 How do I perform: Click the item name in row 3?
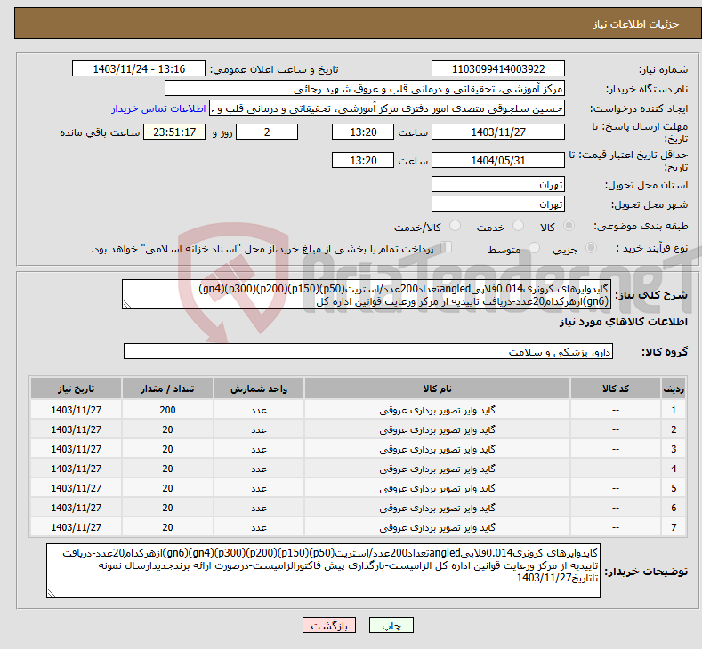(437, 450)
